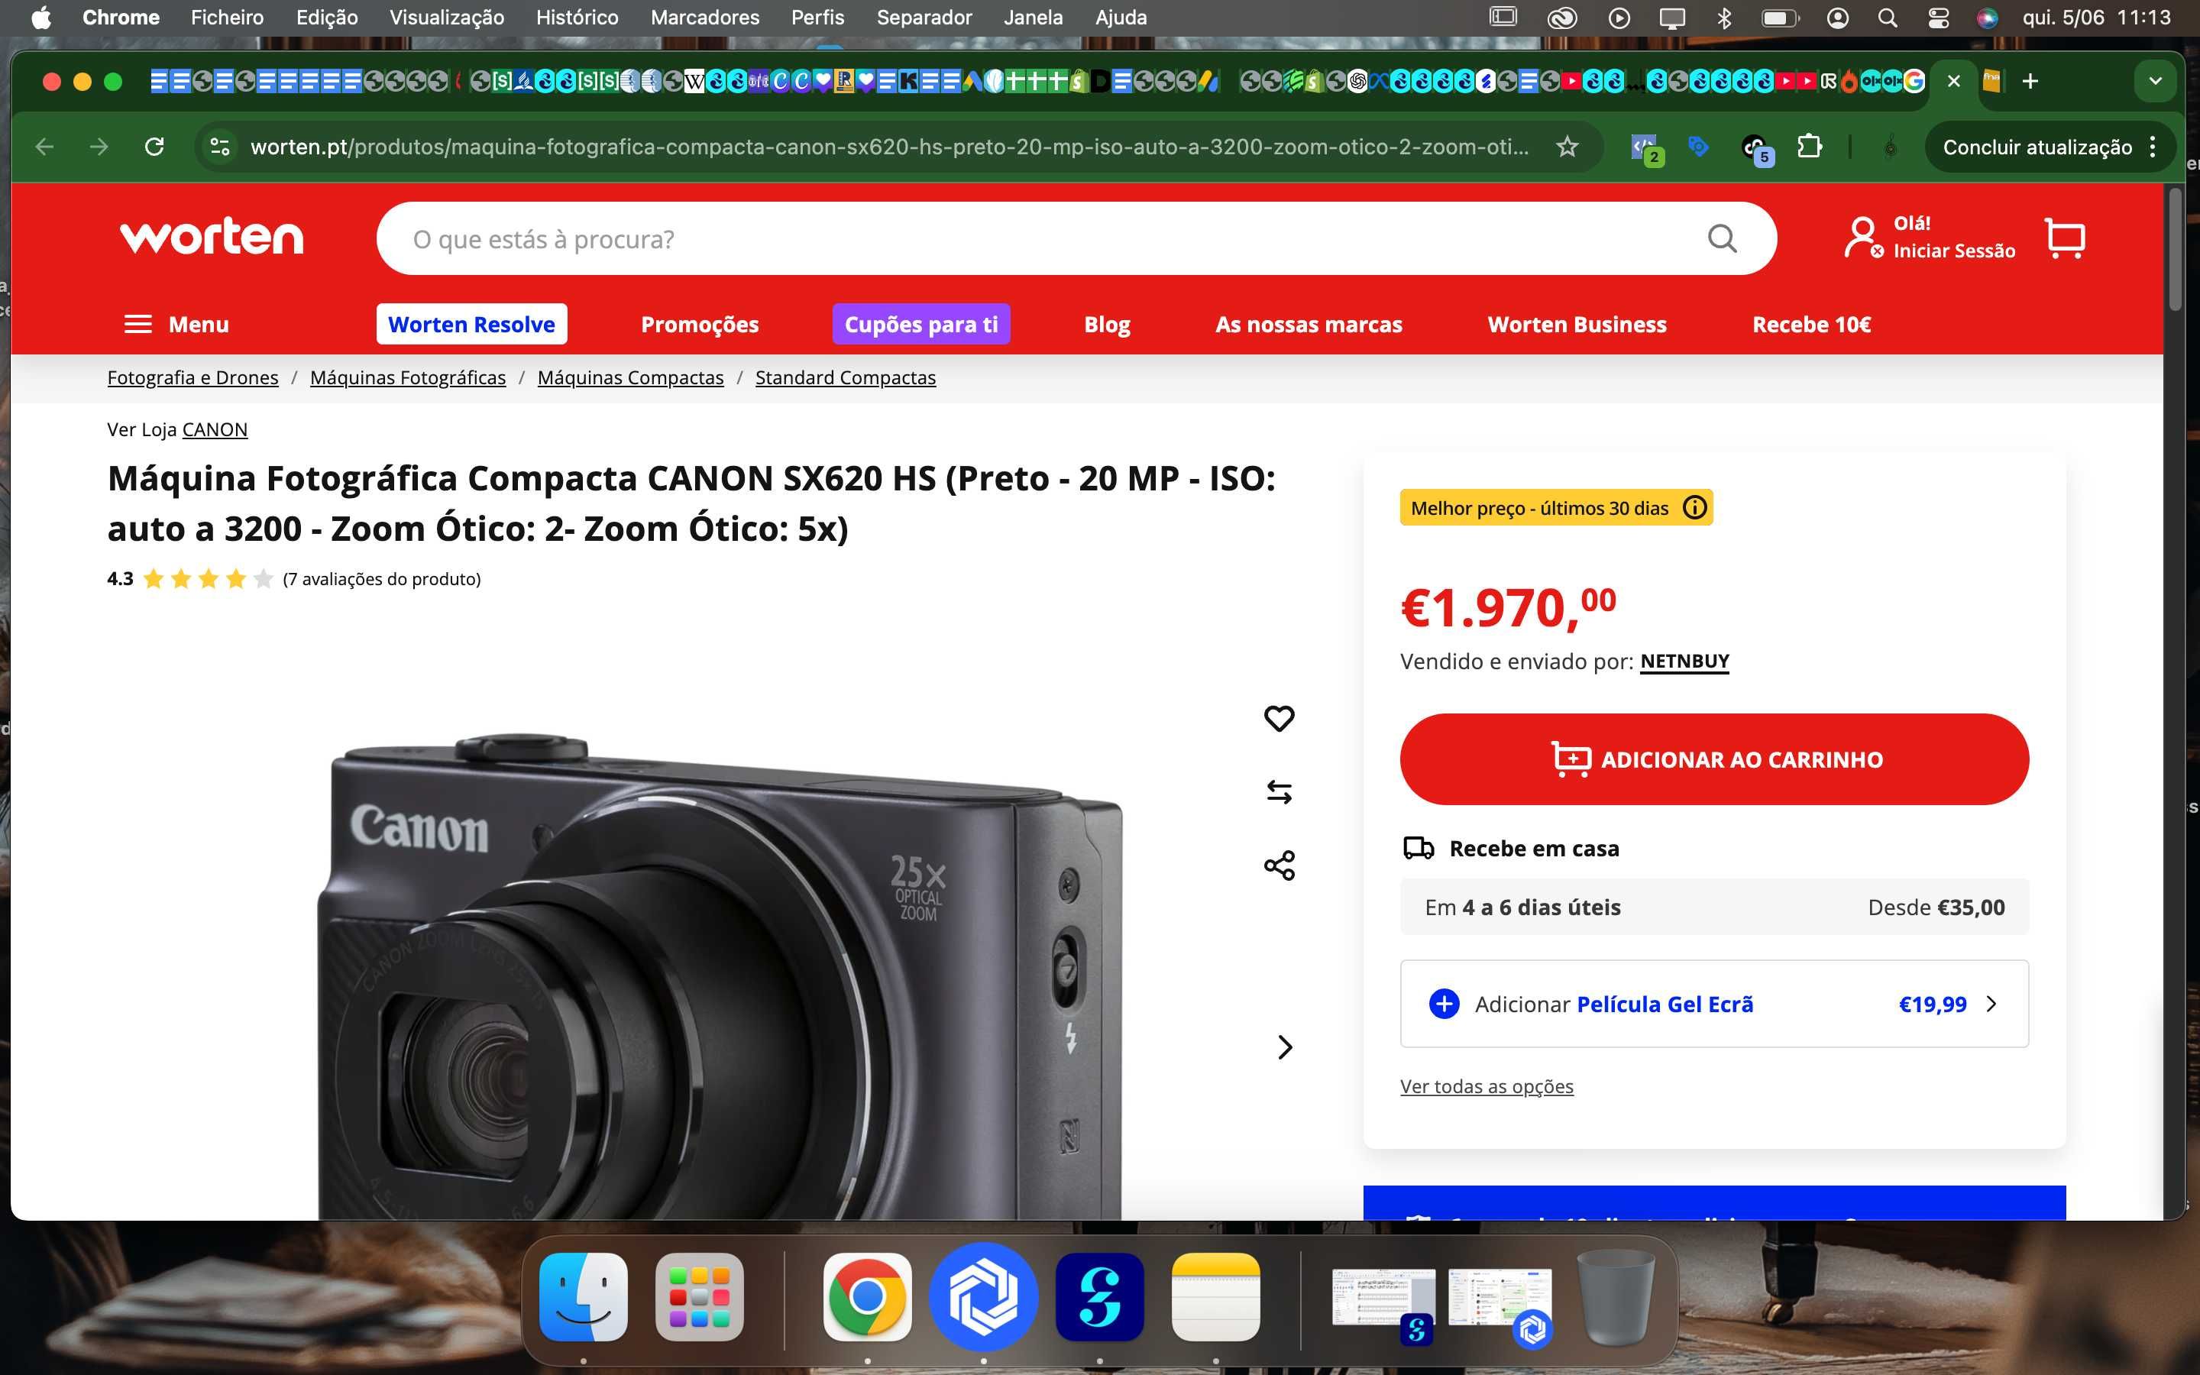Expand the Película Gel Ecrã option chevron
Viewport: 2200px width, 1375px height.
1991,1004
